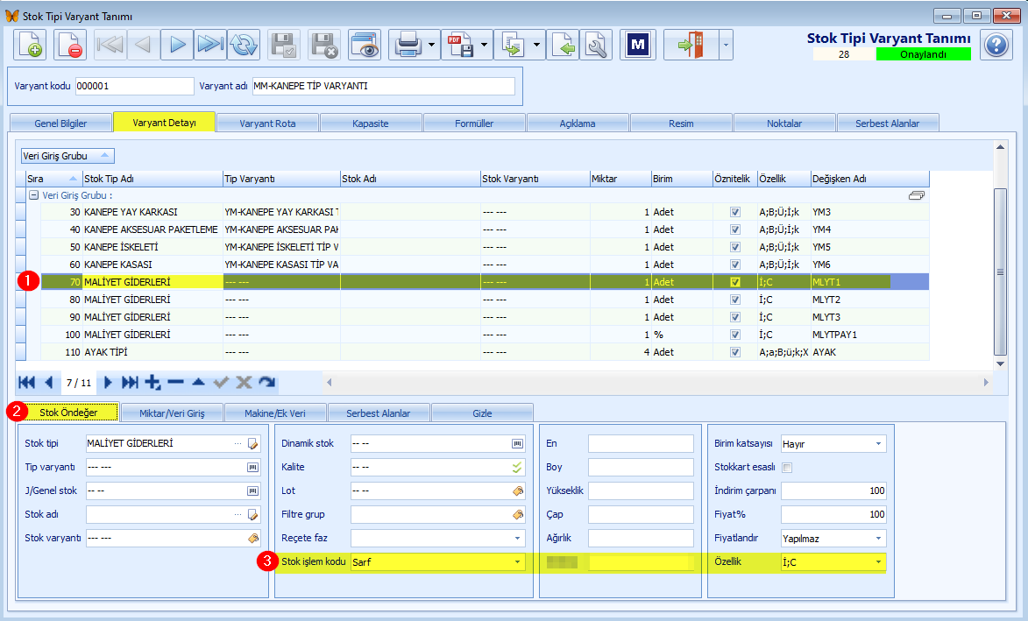Click the refresh icon in the toolbar

point(244,46)
